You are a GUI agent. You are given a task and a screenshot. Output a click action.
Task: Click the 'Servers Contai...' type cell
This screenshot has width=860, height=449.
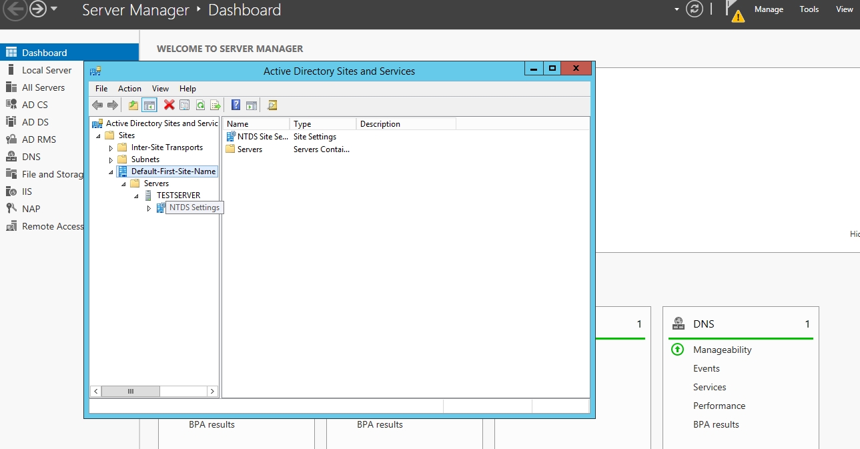(x=322, y=149)
